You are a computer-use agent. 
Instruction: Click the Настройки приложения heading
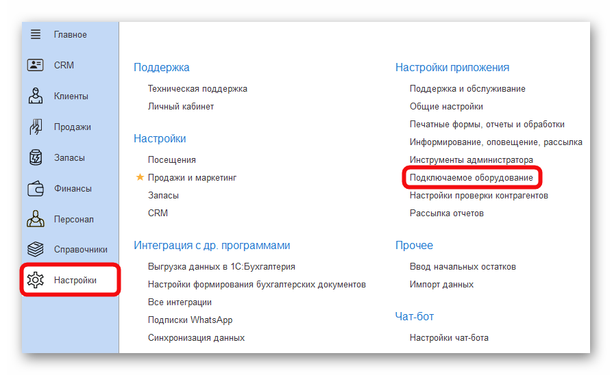click(x=452, y=68)
